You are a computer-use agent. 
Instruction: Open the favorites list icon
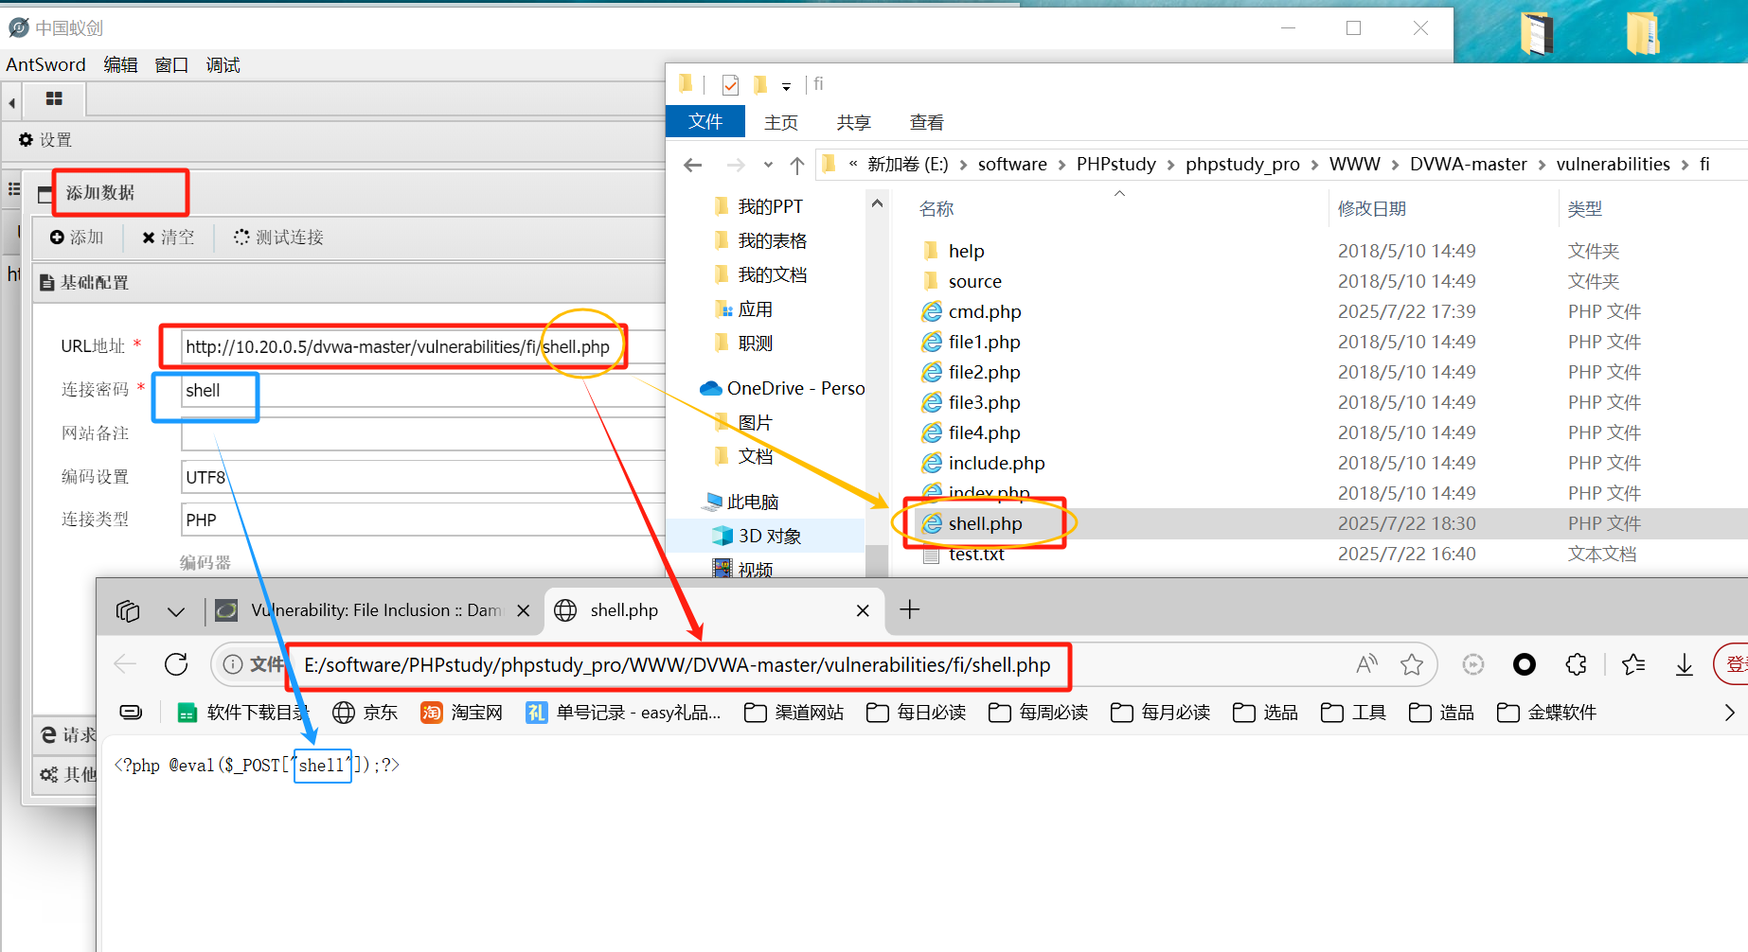coord(1633,664)
